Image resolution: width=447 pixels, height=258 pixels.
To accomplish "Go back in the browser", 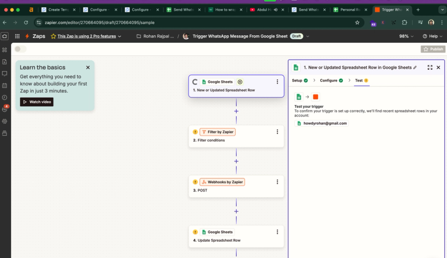I will point(5,23).
